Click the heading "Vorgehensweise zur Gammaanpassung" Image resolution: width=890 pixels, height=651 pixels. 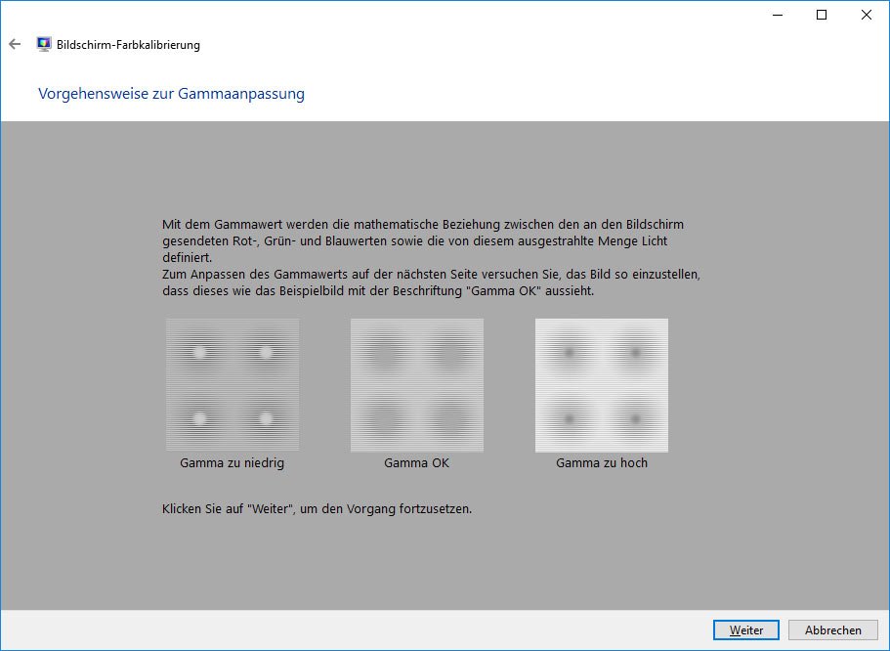tap(171, 94)
